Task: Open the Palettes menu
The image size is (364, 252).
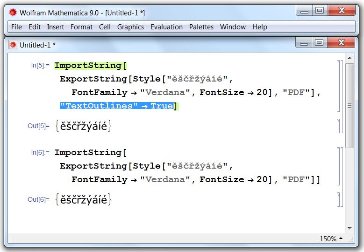Action: pyautogui.click(x=201, y=27)
